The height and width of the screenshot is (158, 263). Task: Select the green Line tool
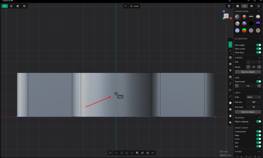click(x=230, y=45)
